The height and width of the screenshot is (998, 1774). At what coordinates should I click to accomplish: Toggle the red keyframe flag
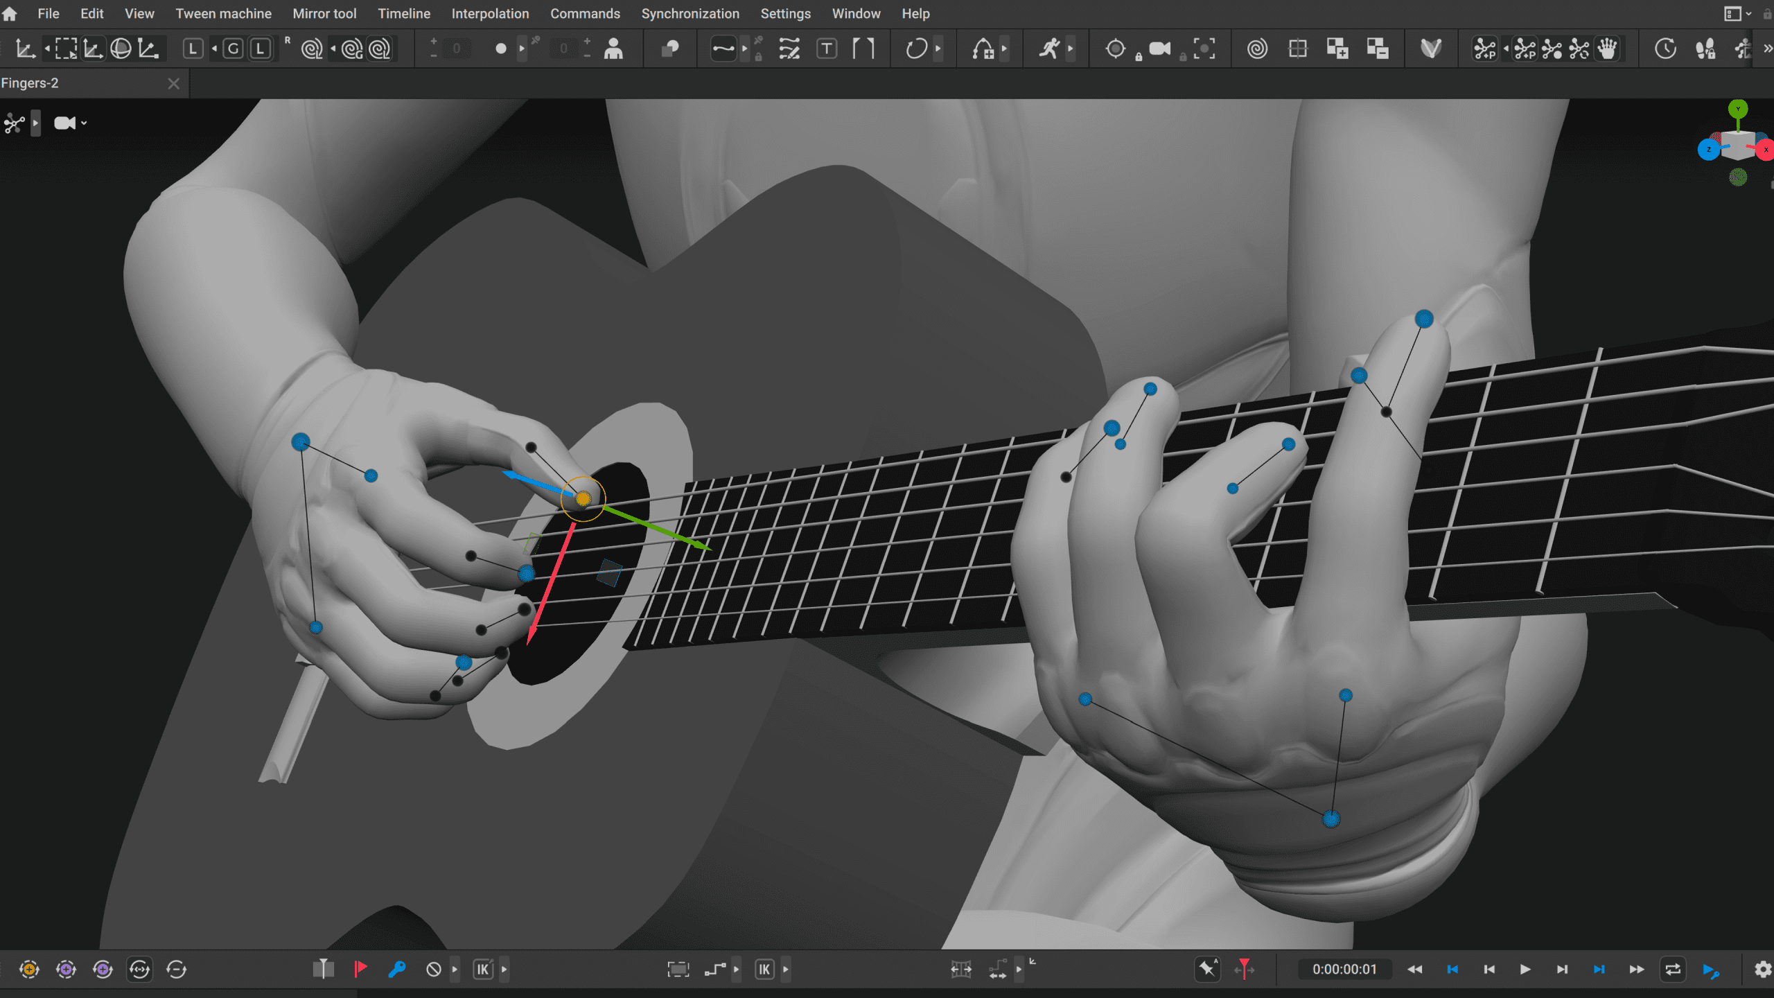[x=360, y=969]
